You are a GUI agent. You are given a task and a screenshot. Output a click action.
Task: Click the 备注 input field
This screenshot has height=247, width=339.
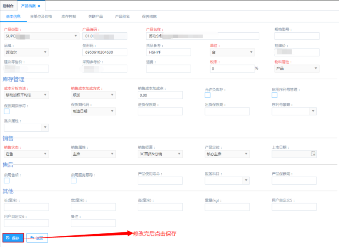coord(93,223)
